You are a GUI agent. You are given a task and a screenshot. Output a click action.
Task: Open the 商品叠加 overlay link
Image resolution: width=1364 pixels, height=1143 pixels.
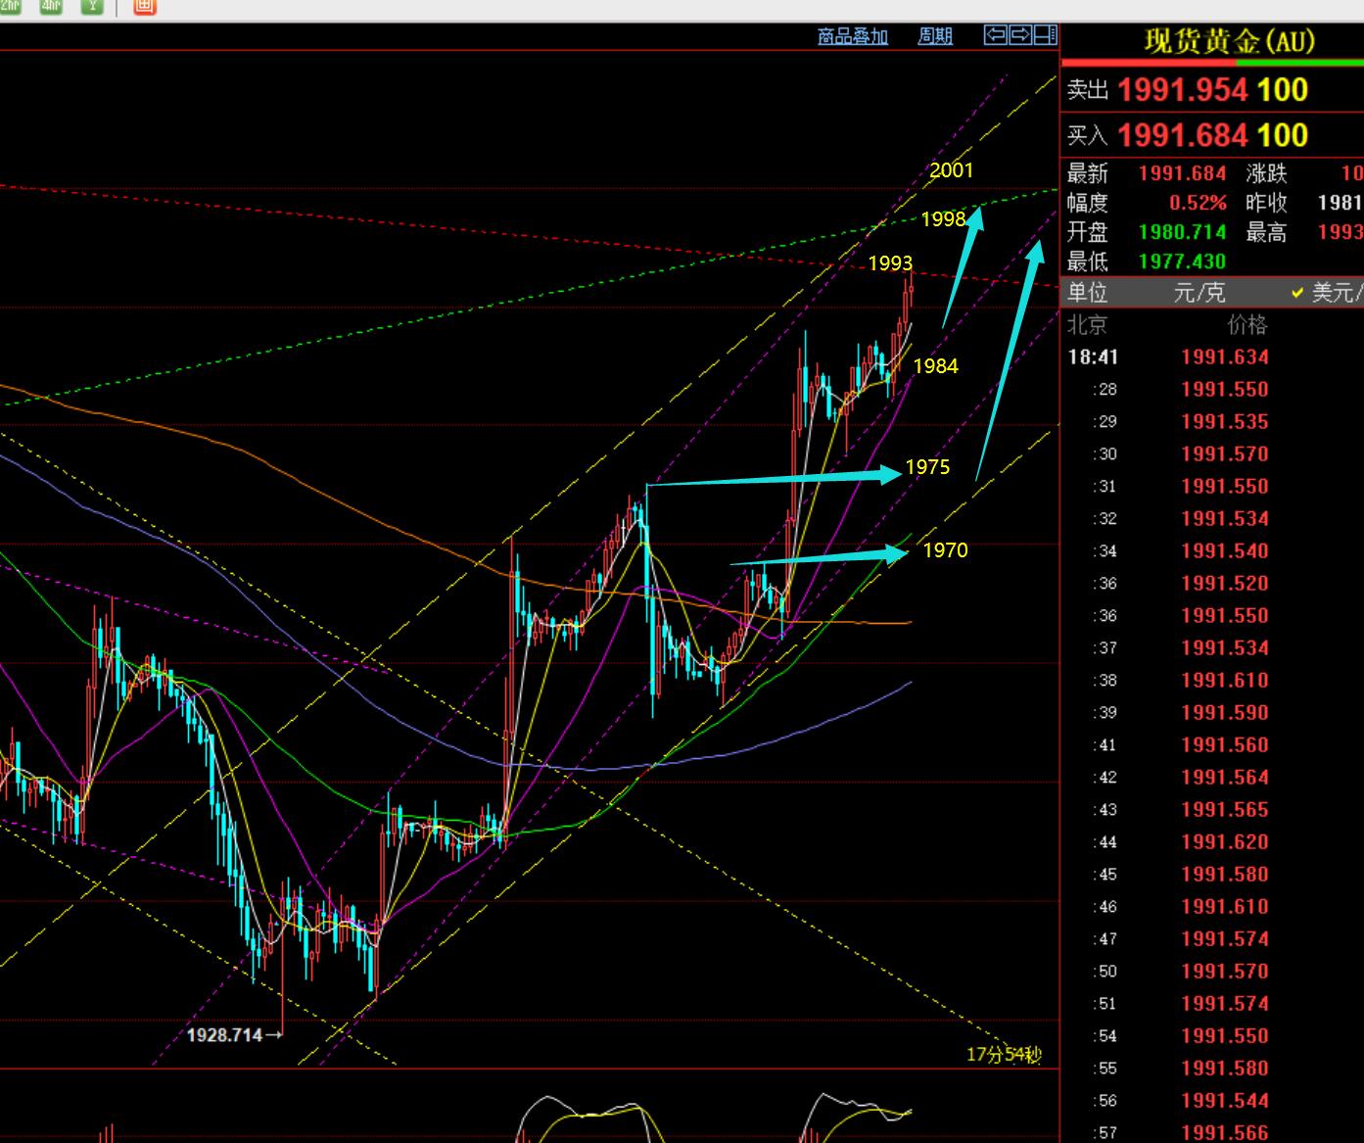(x=853, y=36)
